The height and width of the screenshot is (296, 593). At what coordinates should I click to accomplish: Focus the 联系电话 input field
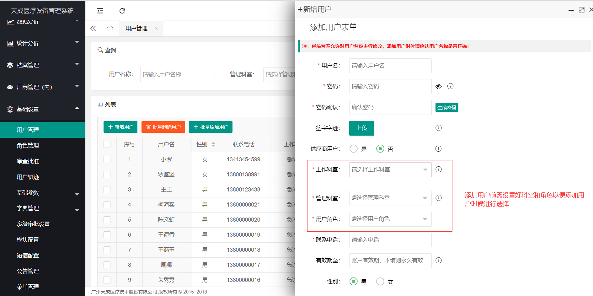pos(390,240)
